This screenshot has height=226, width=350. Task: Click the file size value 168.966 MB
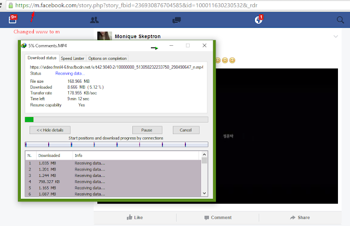point(79,81)
